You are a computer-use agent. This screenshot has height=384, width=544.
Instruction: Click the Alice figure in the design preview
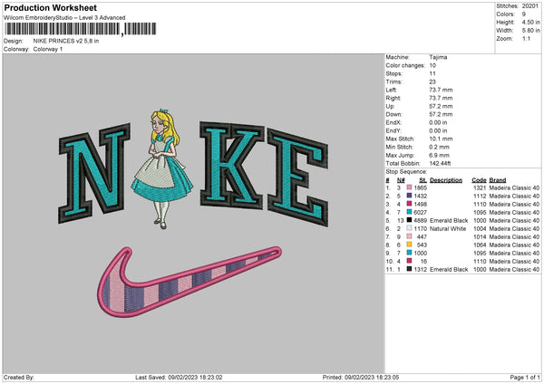point(161,168)
